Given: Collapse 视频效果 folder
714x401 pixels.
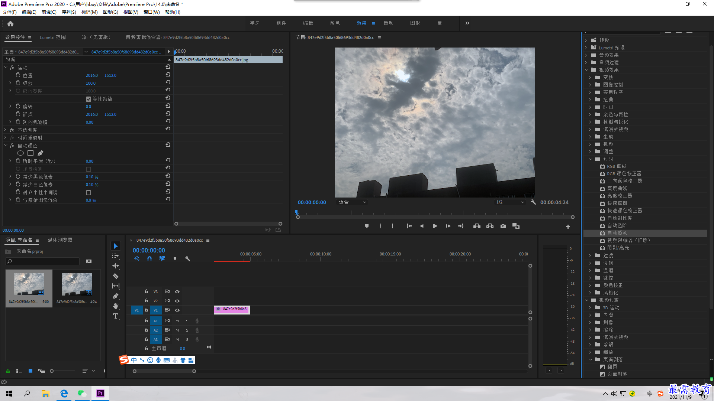Looking at the screenshot, I should pyautogui.click(x=586, y=70).
